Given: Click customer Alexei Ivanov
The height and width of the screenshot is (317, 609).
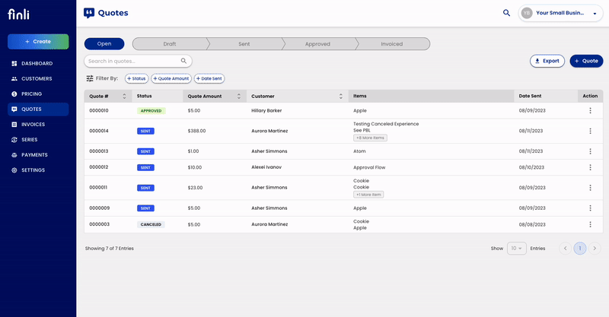Looking at the screenshot, I should click(266, 167).
